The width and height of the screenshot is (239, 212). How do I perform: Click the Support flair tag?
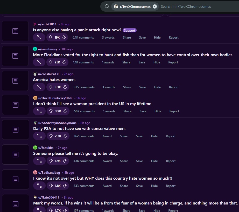pos(129,31)
